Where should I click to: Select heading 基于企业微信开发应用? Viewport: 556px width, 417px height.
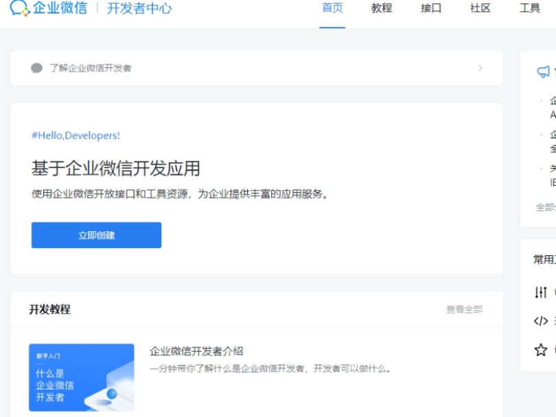(116, 168)
